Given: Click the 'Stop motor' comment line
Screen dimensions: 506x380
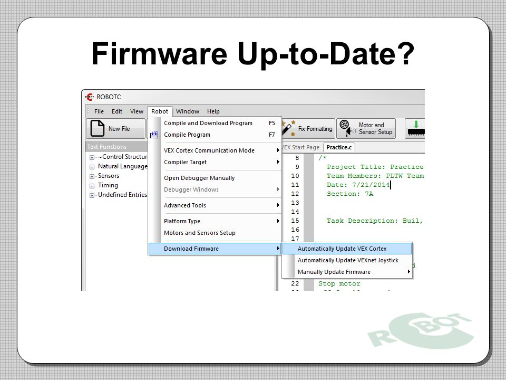Looking at the screenshot, I should pos(339,283).
